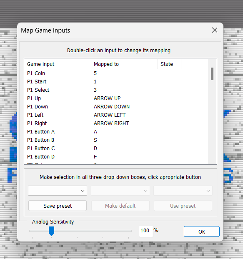Click the 100 percent sensitivity field

coord(146,231)
